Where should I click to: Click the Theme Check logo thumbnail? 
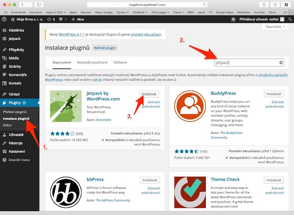pos(190,193)
